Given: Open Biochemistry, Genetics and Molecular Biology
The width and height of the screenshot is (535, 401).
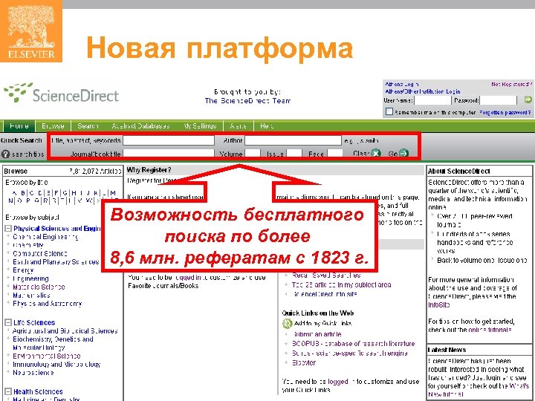Looking at the screenshot, I should (x=53, y=343).
